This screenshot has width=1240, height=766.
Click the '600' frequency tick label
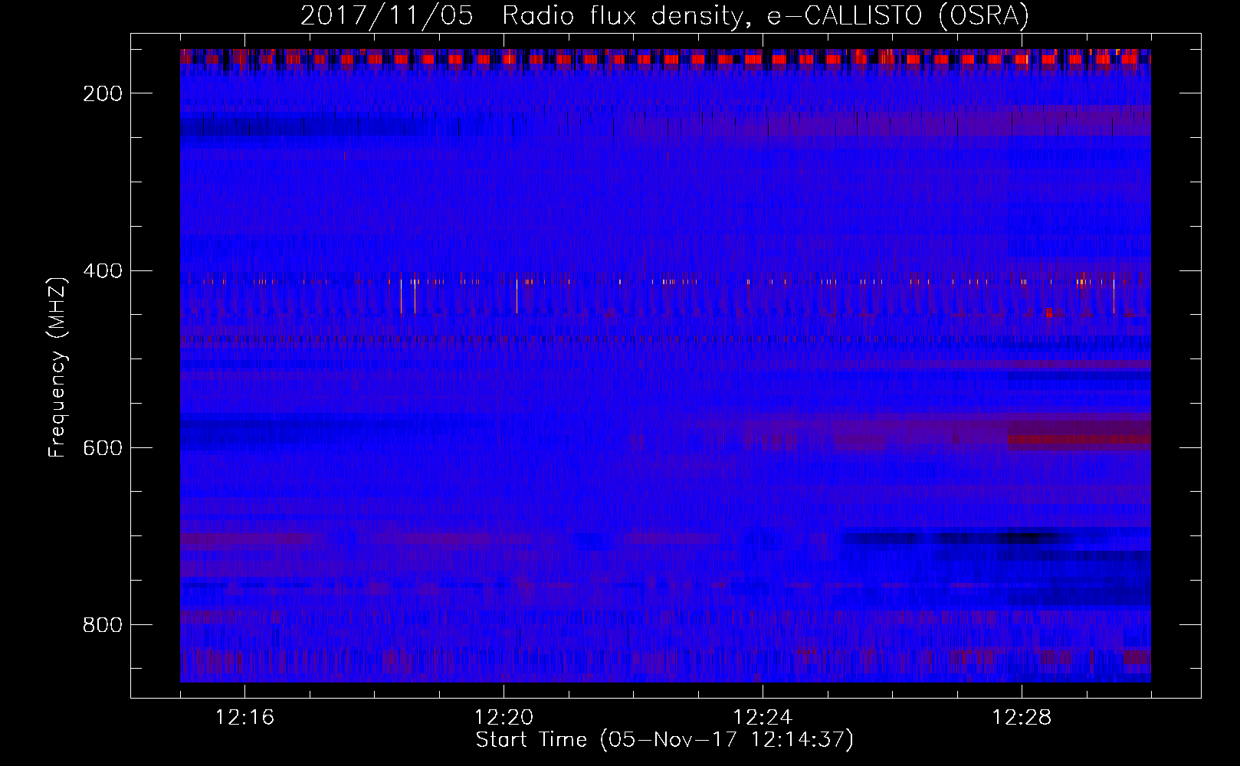point(103,448)
